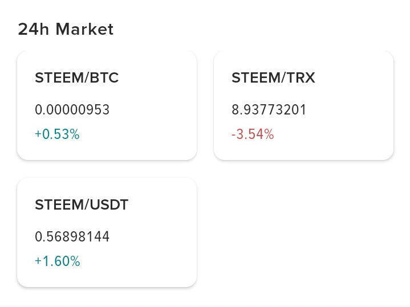
Task: Click the green +0.53% change
Action: click(x=57, y=134)
